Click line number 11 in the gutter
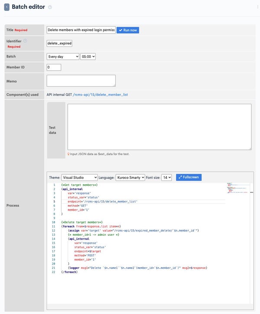 tap(53, 226)
